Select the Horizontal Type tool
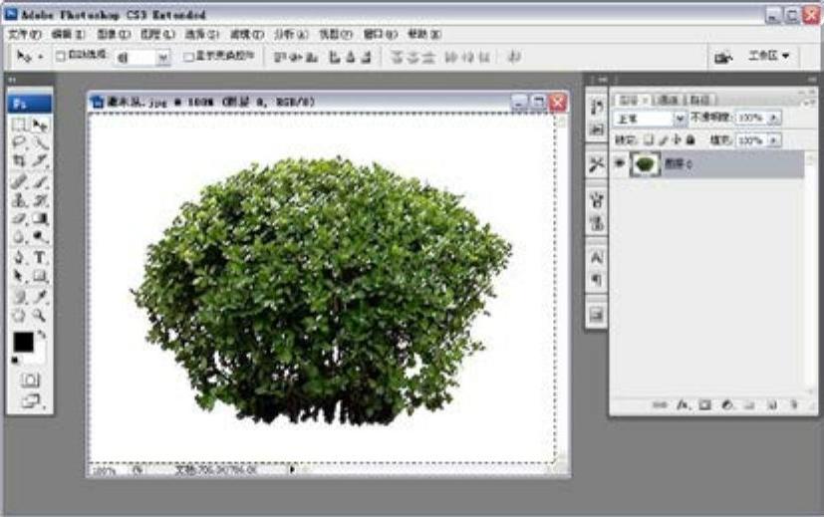This screenshot has height=517, width=824. 40,257
